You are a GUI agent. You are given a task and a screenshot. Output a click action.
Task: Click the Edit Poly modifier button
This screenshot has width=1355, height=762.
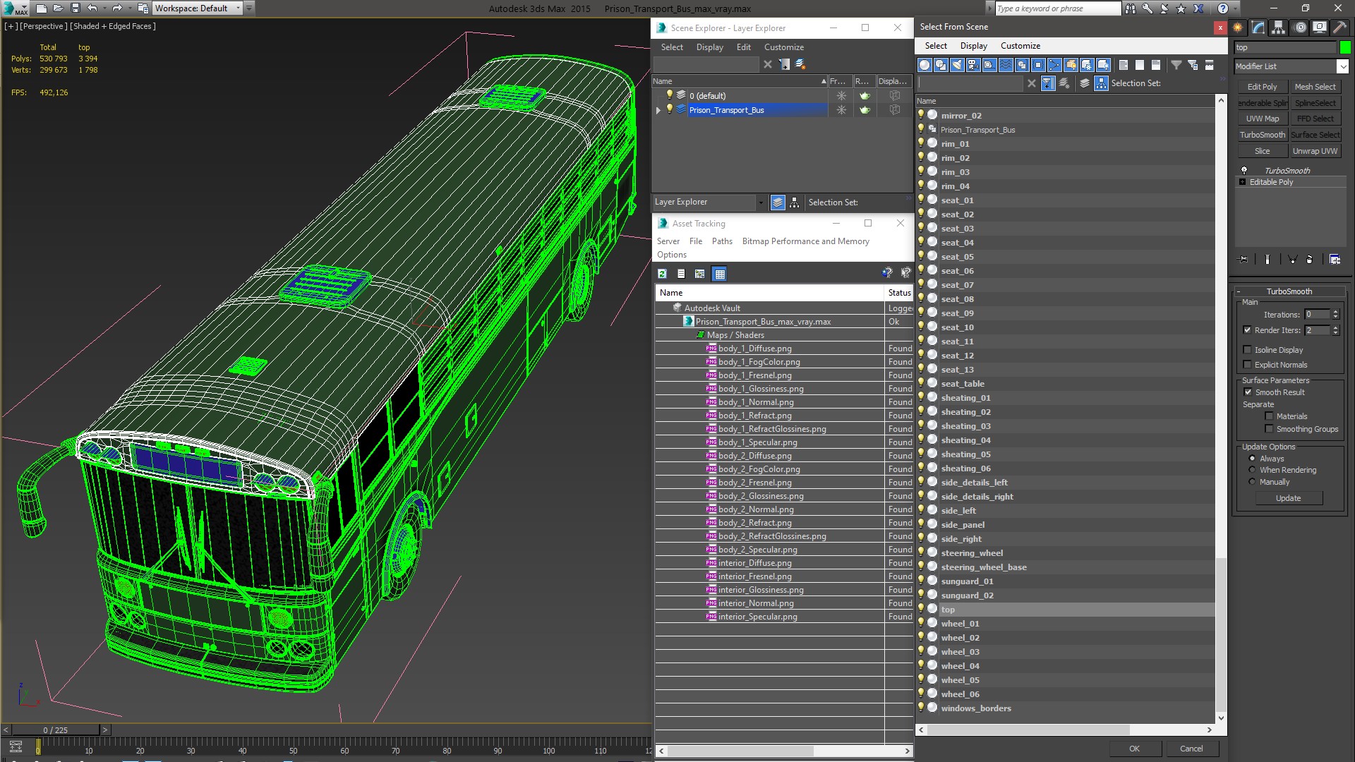[x=1262, y=87]
